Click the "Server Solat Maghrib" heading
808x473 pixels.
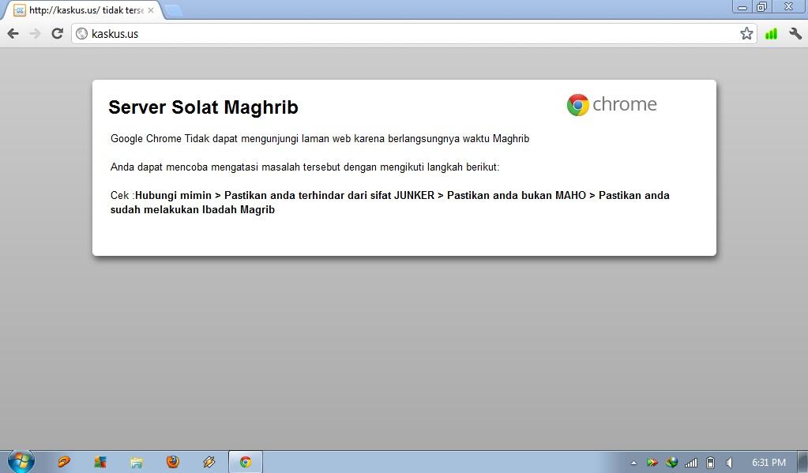tap(204, 107)
